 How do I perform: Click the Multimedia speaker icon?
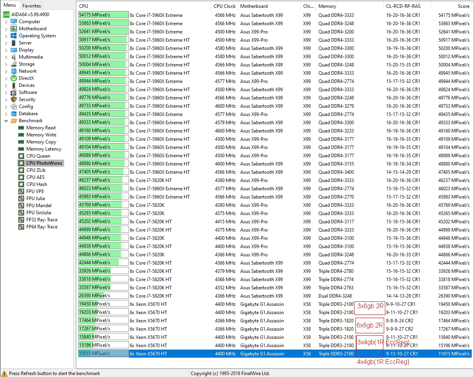[14, 57]
